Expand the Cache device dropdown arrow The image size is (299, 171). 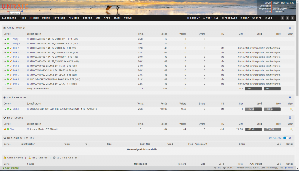coord(5,109)
